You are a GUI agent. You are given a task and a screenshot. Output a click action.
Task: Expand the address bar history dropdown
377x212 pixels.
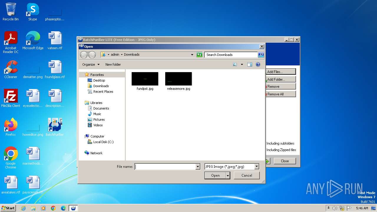tap(192, 55)
